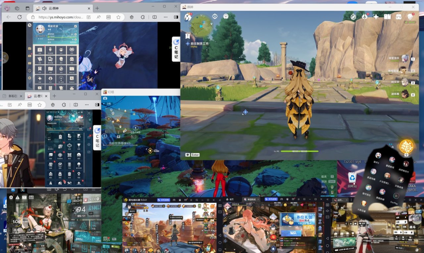424x253 pixels.
Task: Open the Edge profile avatar in 云·原神 window
Action: (x=7, y=8)
